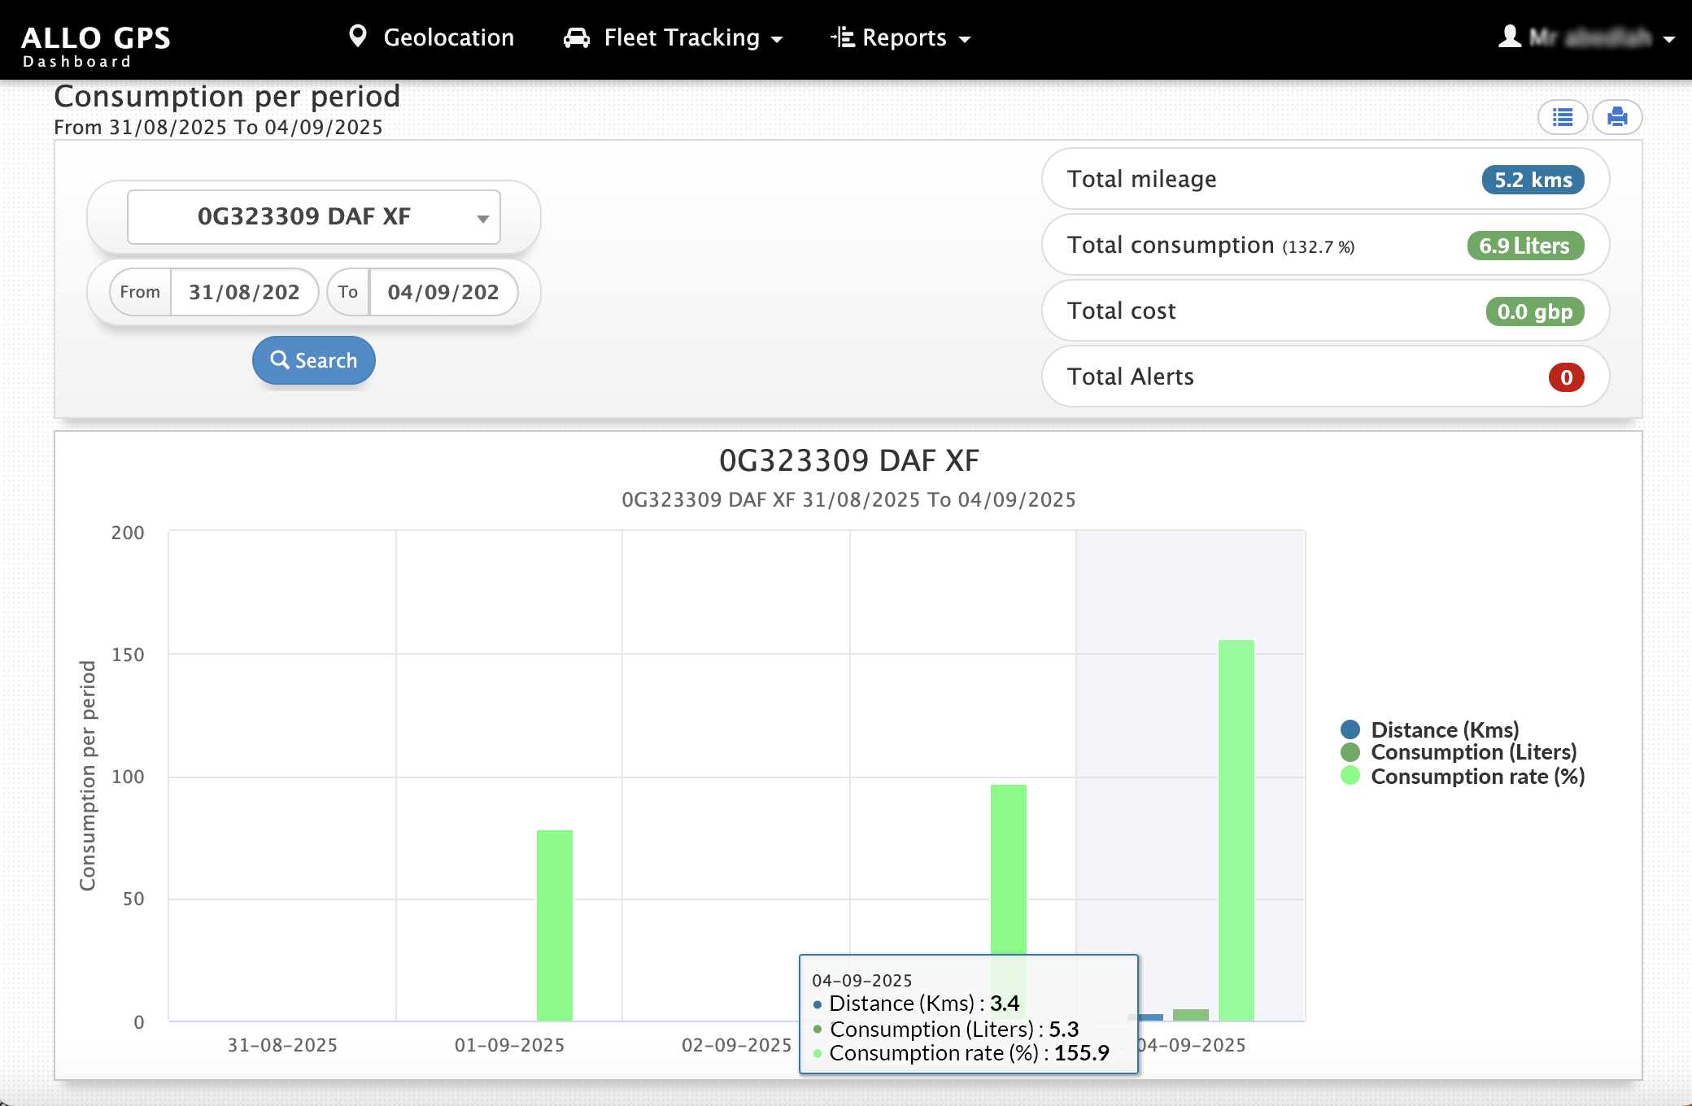The height and width of the screenshot is (1106, 1692).
Task: Expand the Fleet Tracking dropdown caret
Action: [x=777, y=39]
